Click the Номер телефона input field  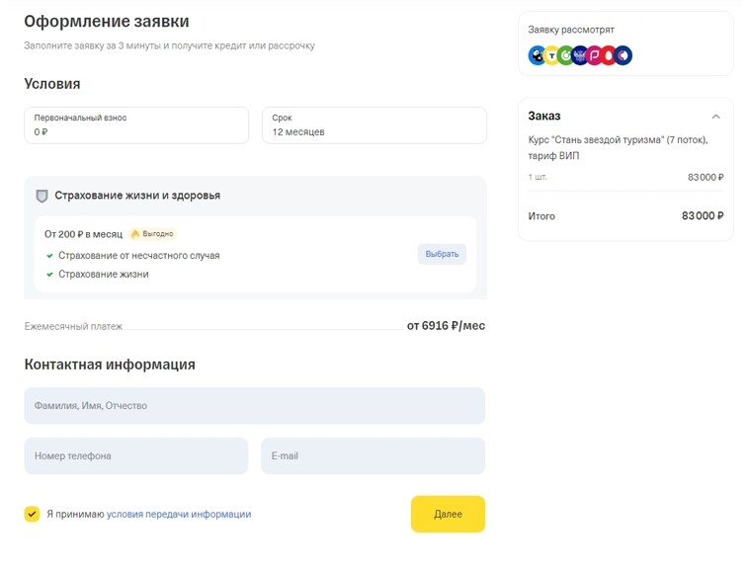click(x=136, y=456)
